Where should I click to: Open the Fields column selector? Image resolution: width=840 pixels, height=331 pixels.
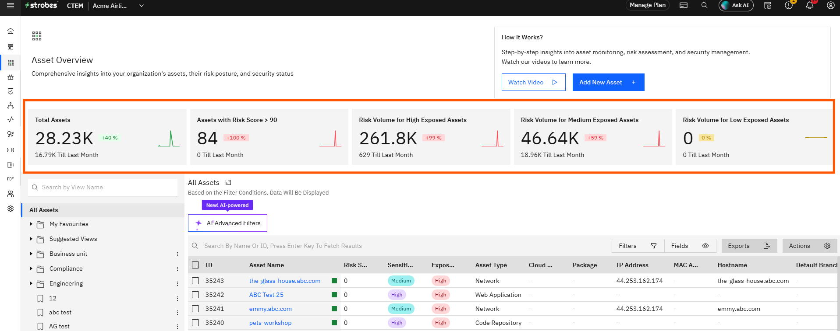pos(690,246)
